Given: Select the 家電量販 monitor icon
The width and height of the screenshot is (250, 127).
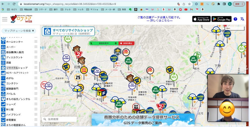Looking at the screenshot, I should [x=3, y=120].
